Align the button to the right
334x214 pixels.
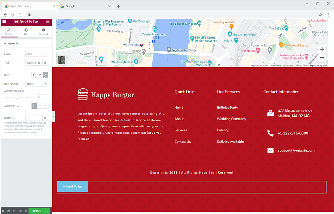45,106
